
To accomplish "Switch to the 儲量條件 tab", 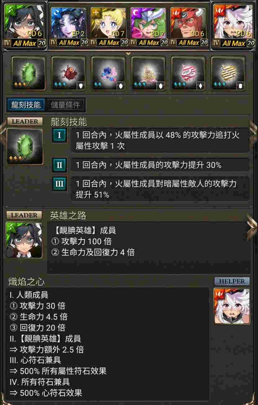I will (x=65, y=105).
